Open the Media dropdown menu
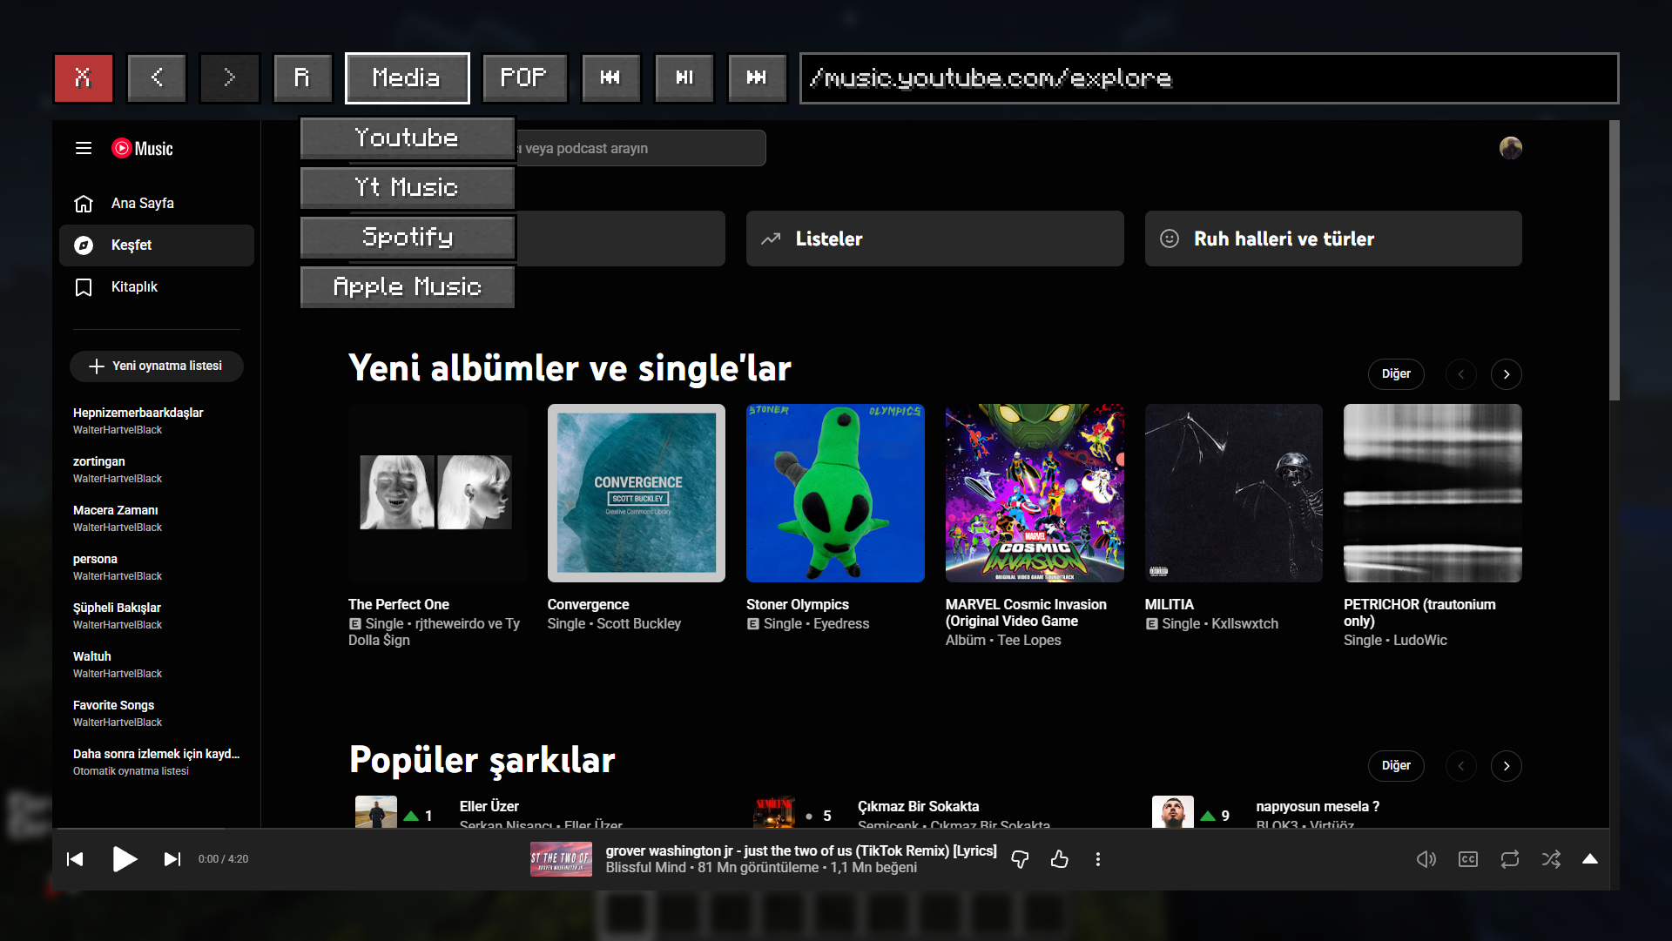1672x941 pixels. [x=407, y=78]
